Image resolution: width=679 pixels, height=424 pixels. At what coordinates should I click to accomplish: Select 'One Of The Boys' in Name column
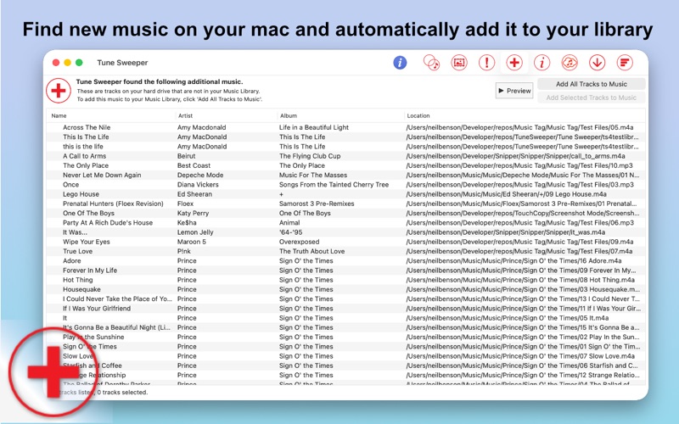(x=88, y=214)
